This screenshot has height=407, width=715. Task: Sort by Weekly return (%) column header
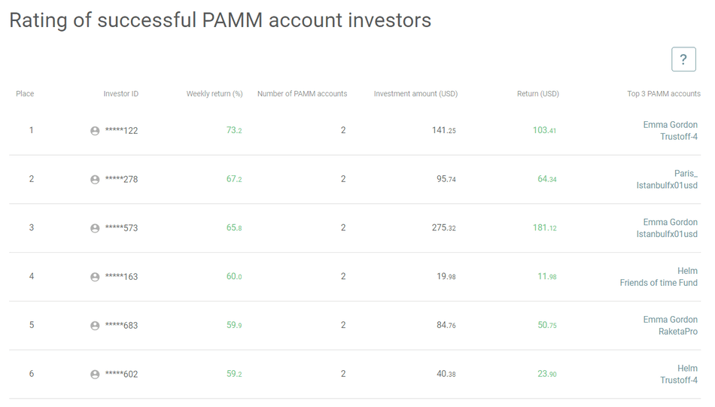[x=214, y=94]
